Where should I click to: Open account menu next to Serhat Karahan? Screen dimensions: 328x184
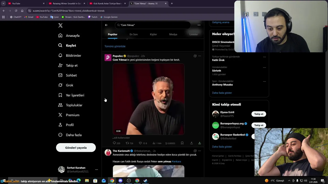(x=96, y=169)
